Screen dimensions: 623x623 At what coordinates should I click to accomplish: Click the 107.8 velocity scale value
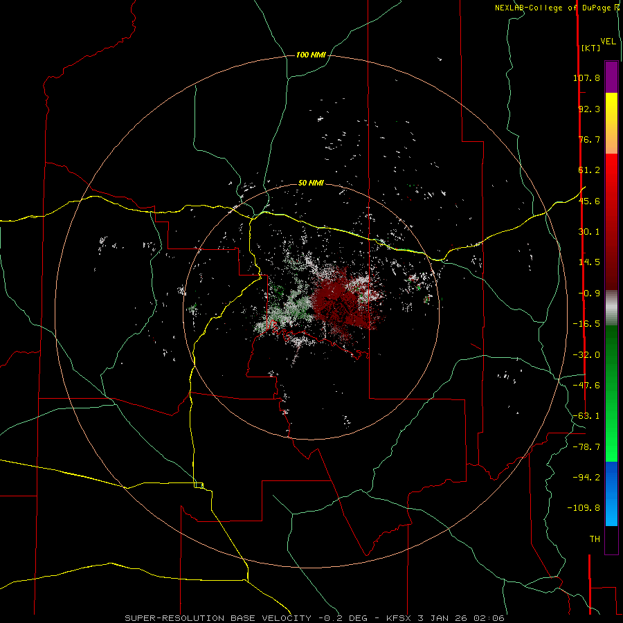(x=586, y=78)
